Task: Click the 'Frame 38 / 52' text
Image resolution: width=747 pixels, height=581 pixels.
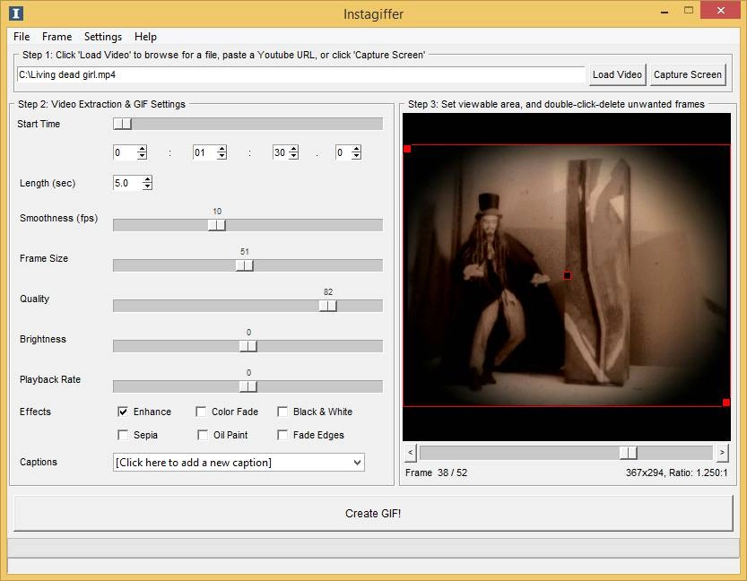Action: [x=436, y=473]
